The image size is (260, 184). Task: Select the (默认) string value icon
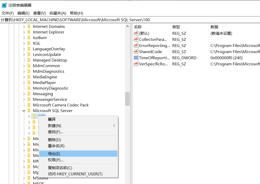[x=136, y=33]
